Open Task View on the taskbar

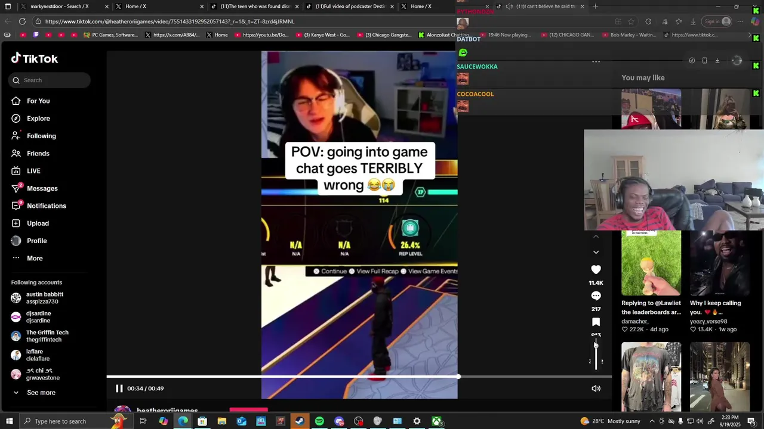[143, 421]
